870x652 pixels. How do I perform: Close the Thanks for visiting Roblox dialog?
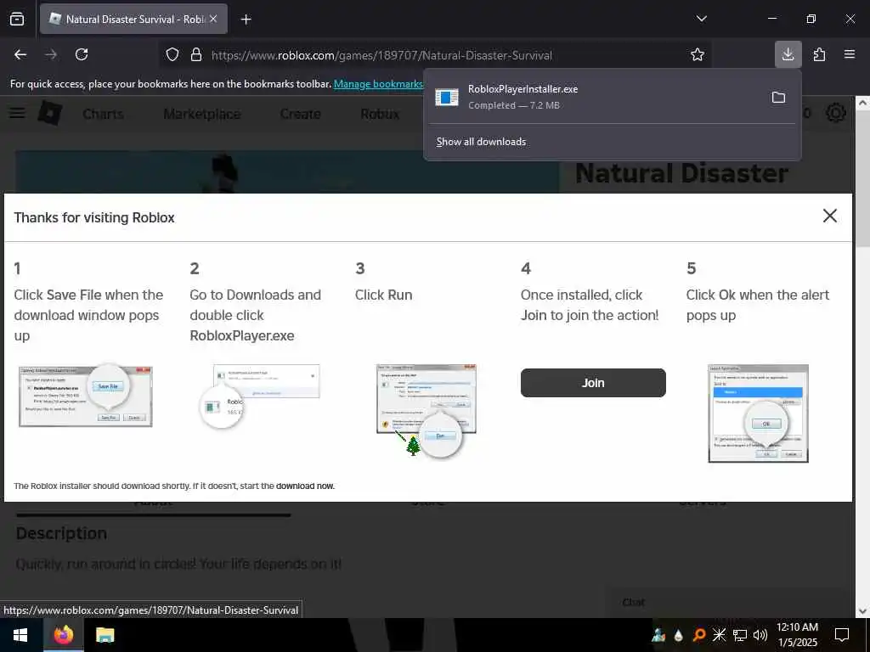coord(829,216)
